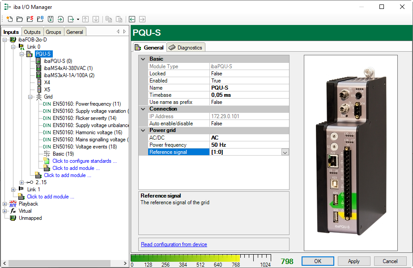Click the Name field value PQU-S
This screenshot has height=268, width=413.
coord(248,88)
